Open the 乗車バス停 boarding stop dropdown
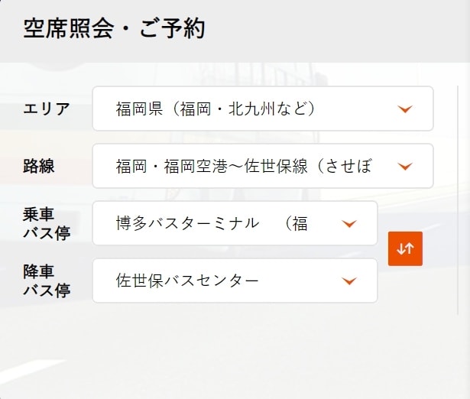470x399 pixels. coord(235,223)
